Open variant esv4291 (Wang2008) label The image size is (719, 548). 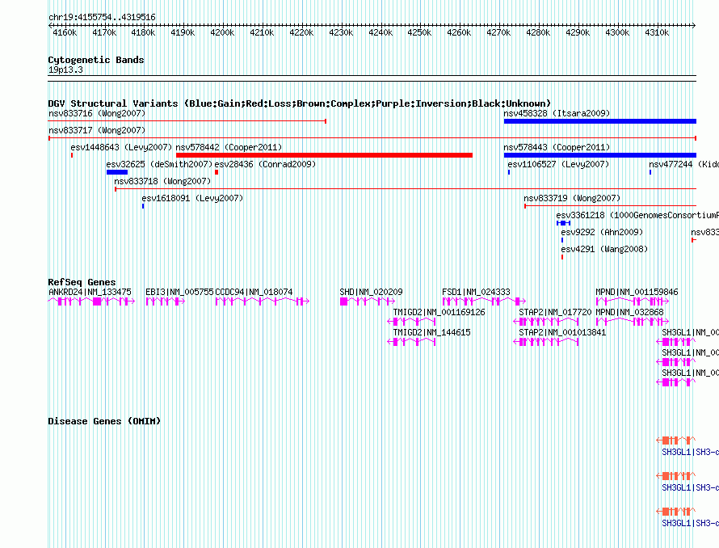604,249
